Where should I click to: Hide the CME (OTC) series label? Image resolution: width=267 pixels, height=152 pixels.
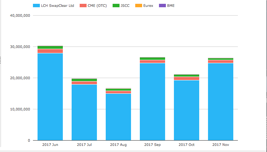tap(97, 6)
